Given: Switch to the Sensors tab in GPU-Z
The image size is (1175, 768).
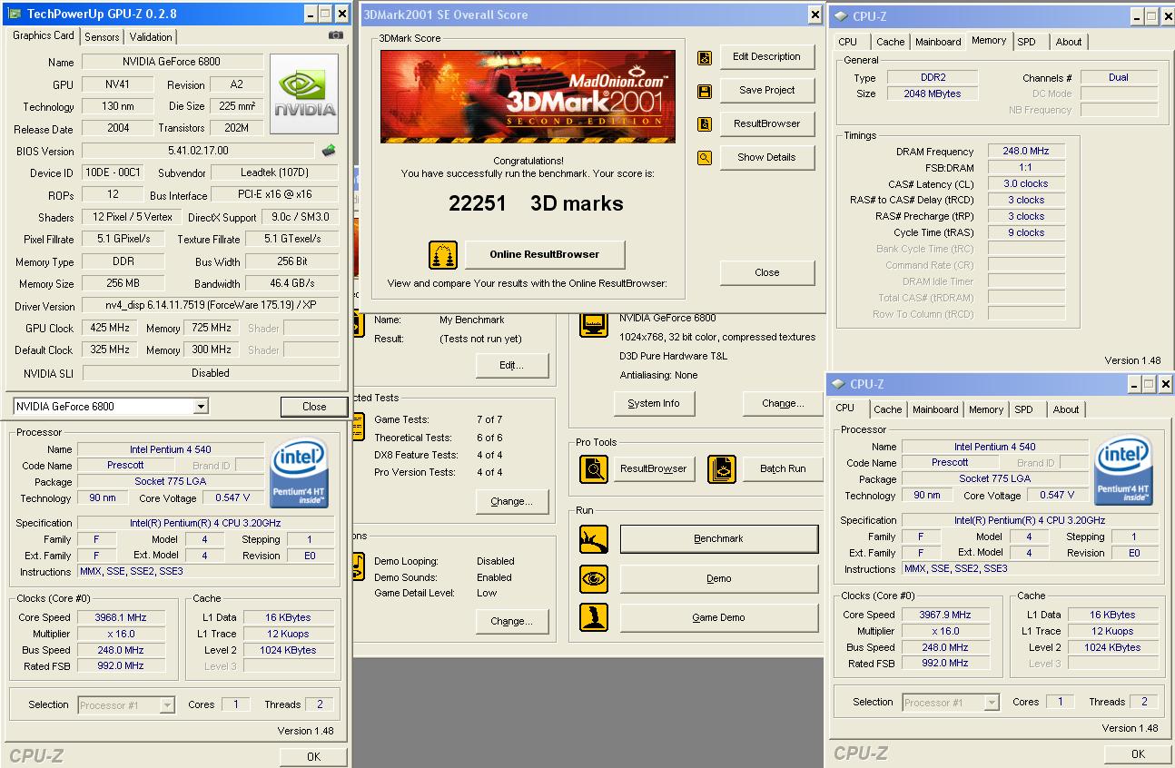Looking at the screenshot, I should pyautogui.click(x=102, y=37).
